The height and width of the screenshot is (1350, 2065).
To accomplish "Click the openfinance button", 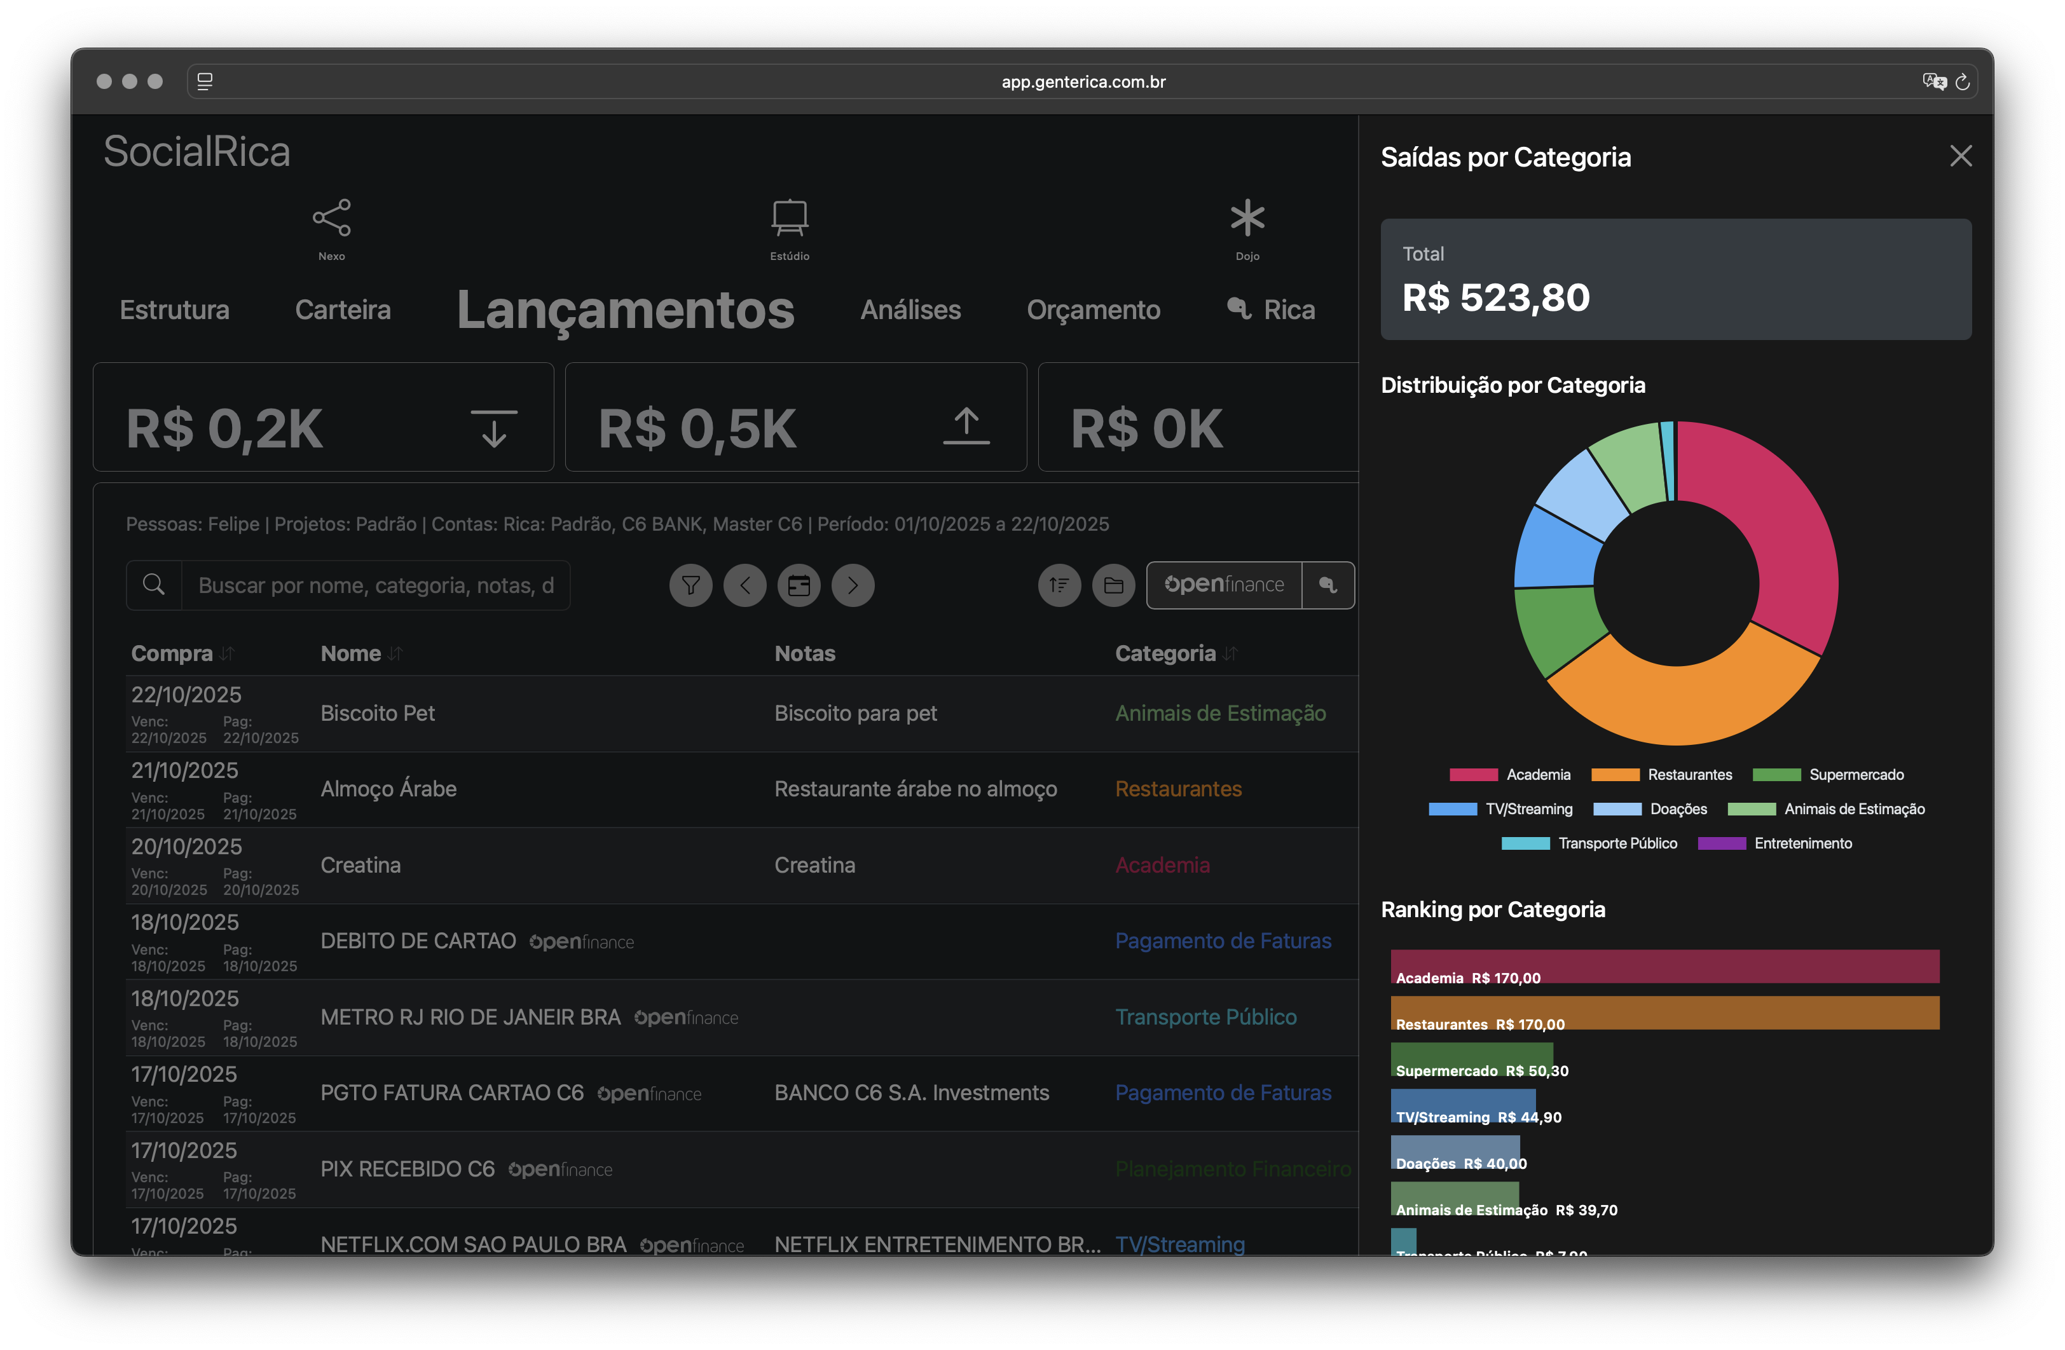I will [1225, 585].
